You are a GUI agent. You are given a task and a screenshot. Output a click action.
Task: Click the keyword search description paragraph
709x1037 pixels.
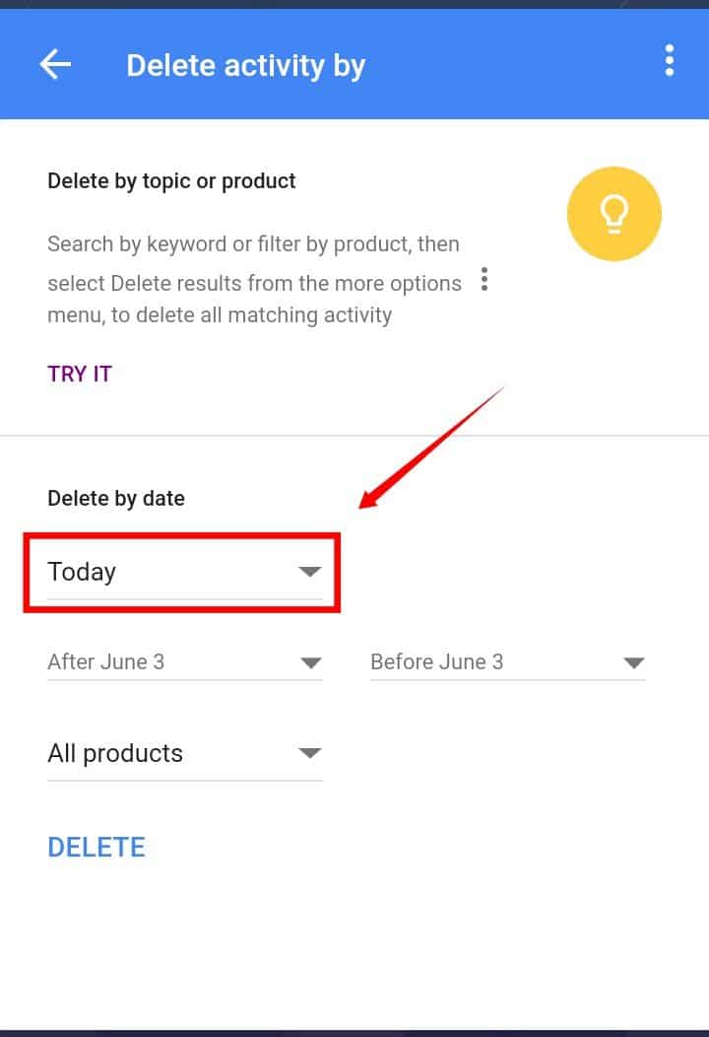pos(254,279)
